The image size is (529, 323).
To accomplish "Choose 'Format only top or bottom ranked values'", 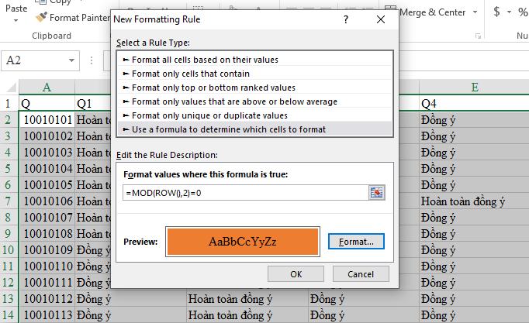I will (x=213, y=88).
